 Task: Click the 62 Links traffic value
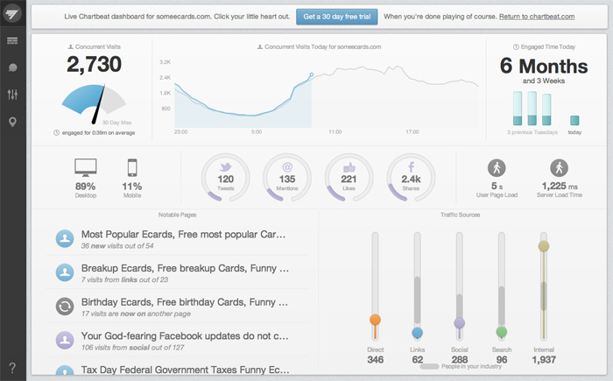[418, 360]
